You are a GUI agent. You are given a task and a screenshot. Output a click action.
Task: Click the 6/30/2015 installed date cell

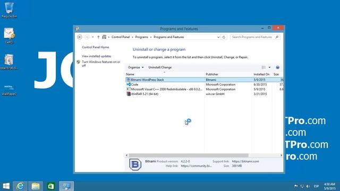(260, 84)
